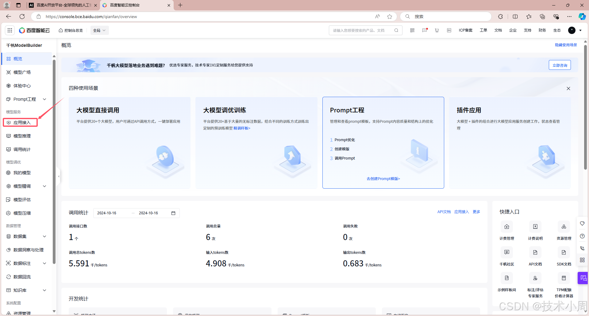This screenshot has height=316, width=589.
Task: Open TPM配额 价格计算器 icon
Action: point(564,278)
